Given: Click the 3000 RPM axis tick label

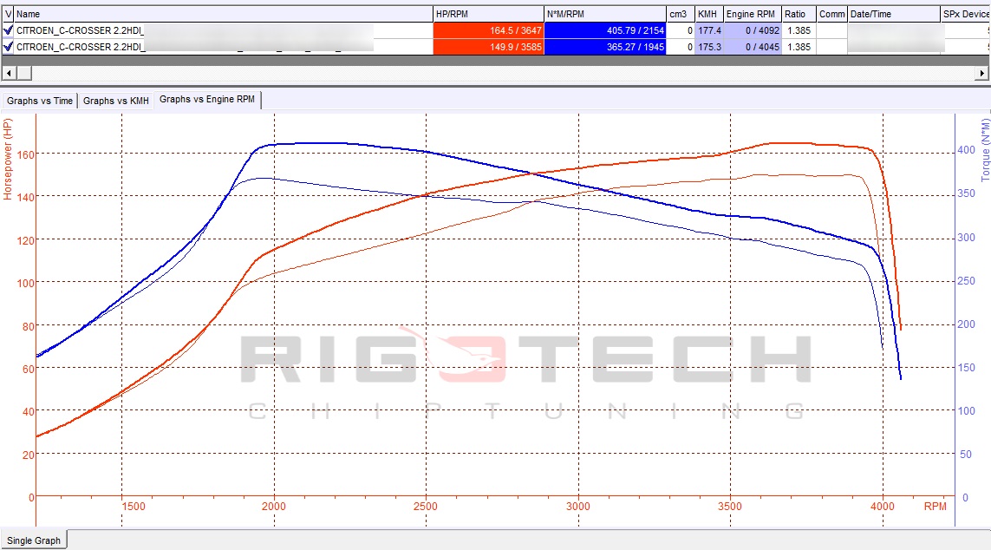Looking at the screenshot, I should click(x=577, y=507).
